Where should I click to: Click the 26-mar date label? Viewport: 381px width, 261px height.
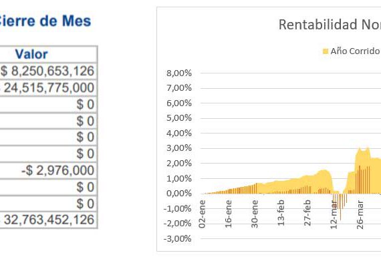tap(360, 214)
